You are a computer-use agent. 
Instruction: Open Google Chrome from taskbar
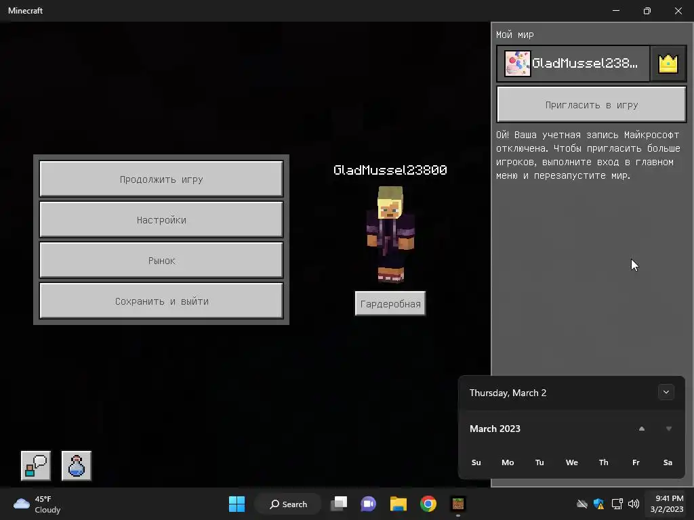(x=428, y=504)
